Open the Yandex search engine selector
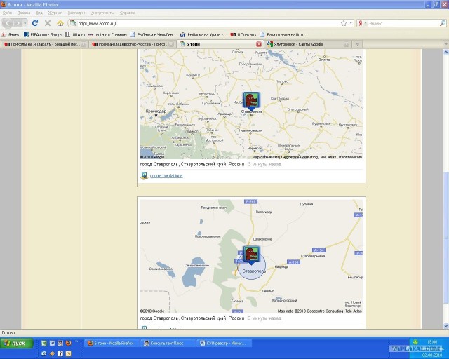Screen dimensions: 449x359 click(363, 23)
